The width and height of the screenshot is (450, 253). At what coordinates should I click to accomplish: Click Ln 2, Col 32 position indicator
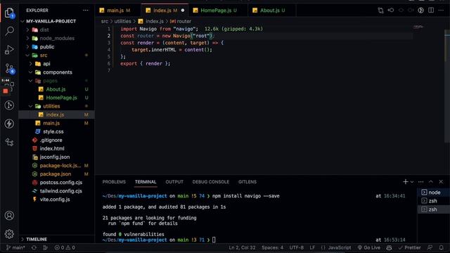click(242, 247)
